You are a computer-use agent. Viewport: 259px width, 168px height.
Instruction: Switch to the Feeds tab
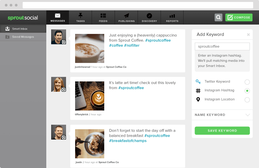pos(103,17)
